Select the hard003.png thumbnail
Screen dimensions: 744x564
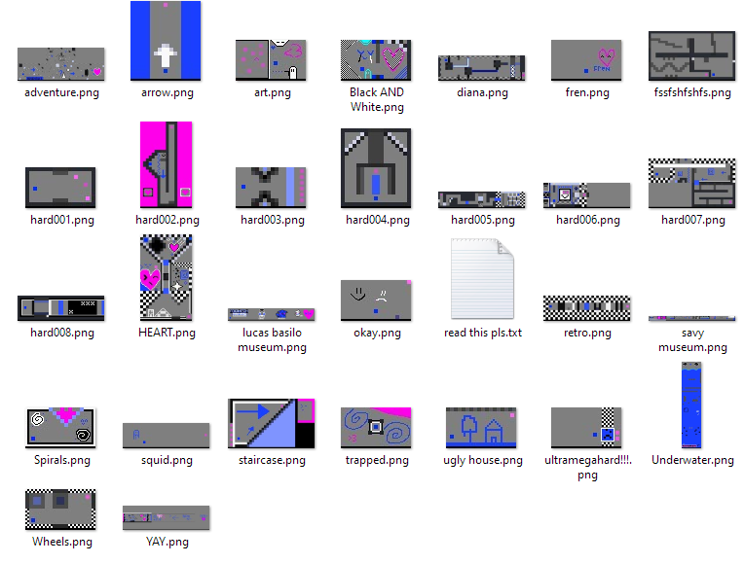click(271, 188)
